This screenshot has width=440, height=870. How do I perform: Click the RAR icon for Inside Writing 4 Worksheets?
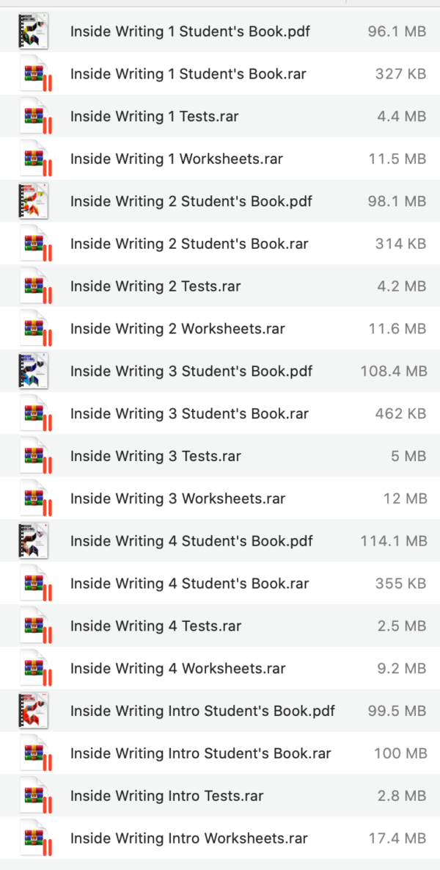[34, 668]
